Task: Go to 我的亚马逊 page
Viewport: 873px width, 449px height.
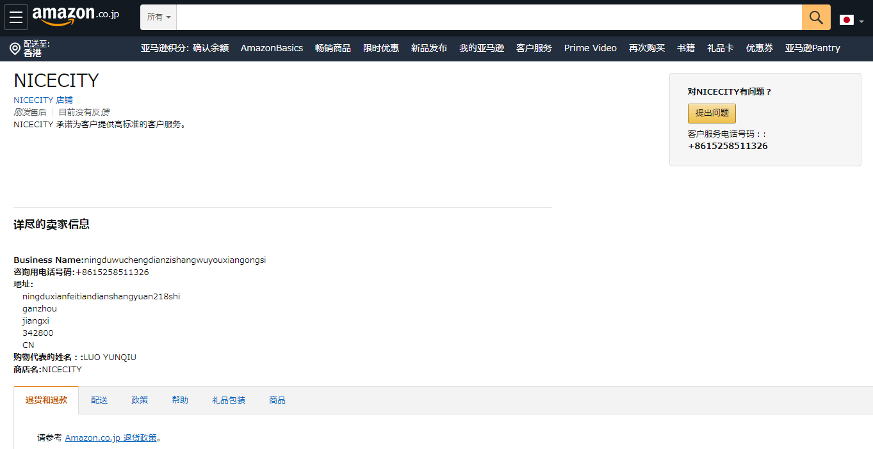Action: coord(482,48)
